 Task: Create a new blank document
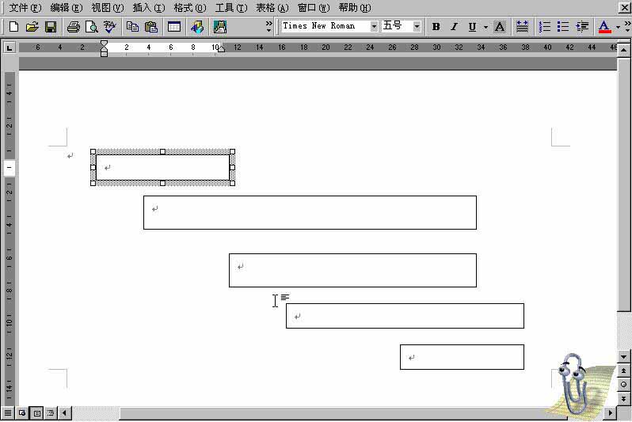13,27
